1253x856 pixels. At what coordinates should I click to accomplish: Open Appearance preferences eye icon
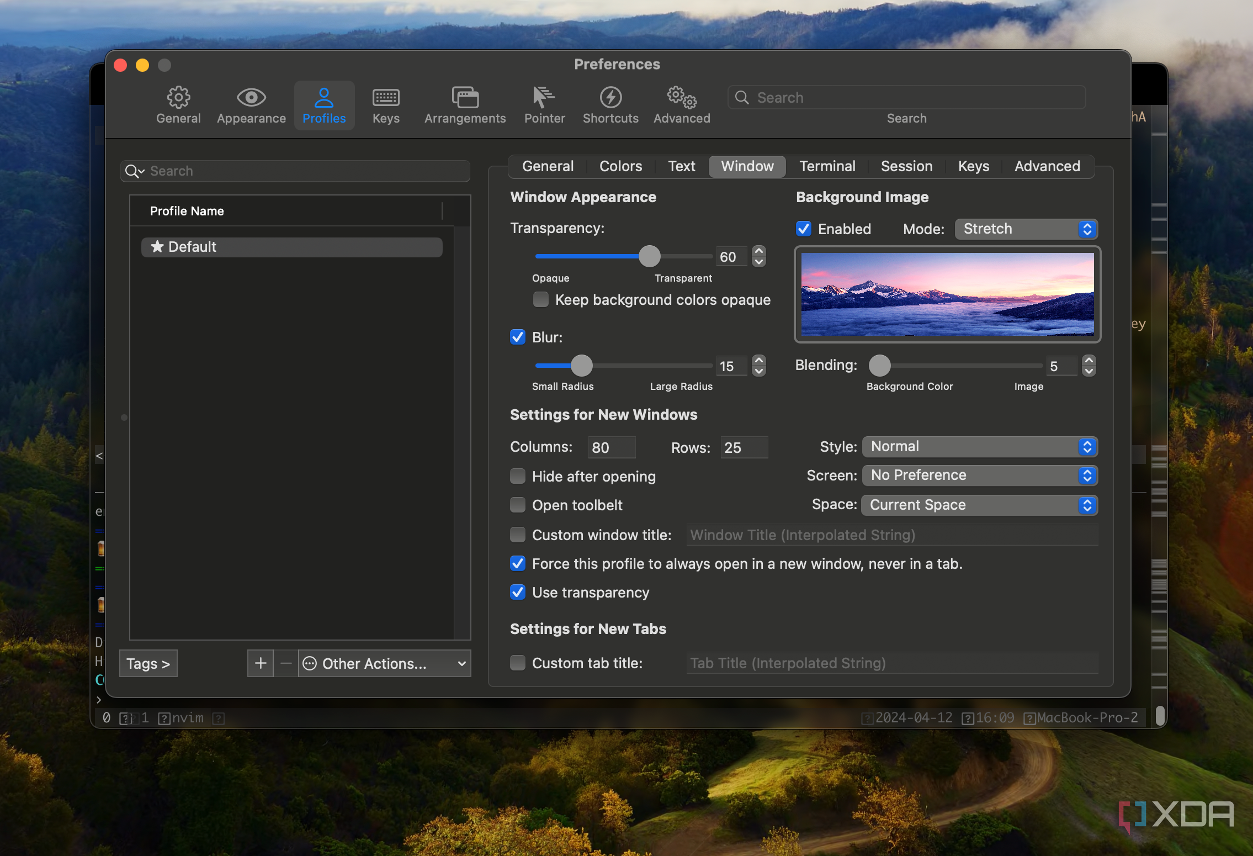point(251,98)
